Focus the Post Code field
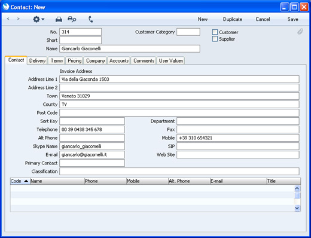 [179, 113]
